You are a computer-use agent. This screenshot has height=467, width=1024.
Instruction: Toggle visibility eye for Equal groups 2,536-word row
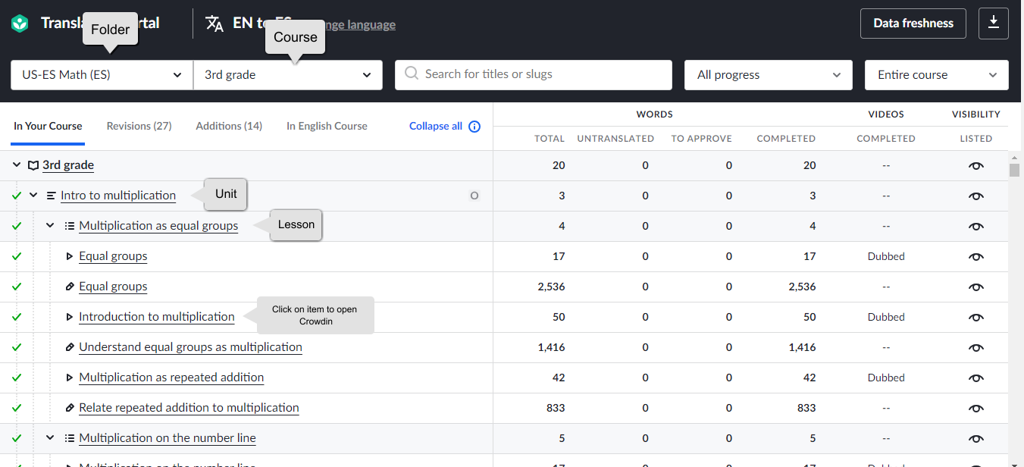coord(976,287)
